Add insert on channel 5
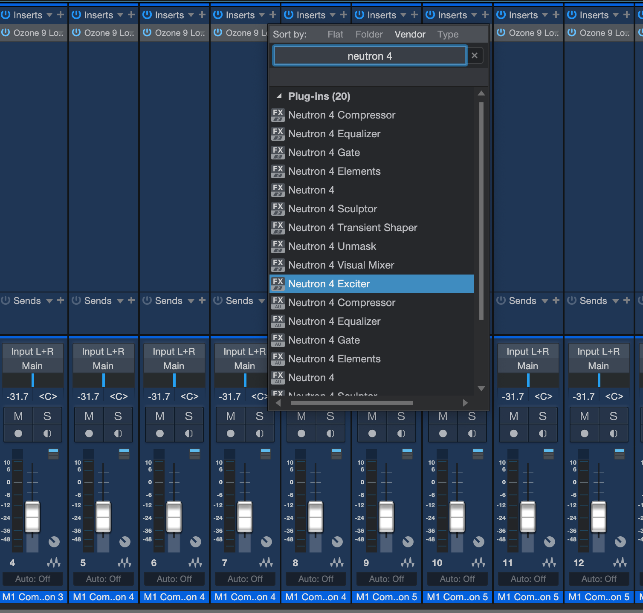 (x=131, y=15)
